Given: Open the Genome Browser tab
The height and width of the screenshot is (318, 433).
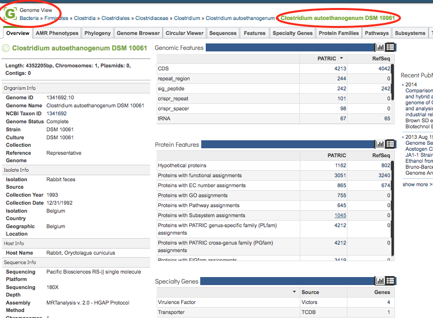Looking at the screenshot, I should (x=138, y=33).
